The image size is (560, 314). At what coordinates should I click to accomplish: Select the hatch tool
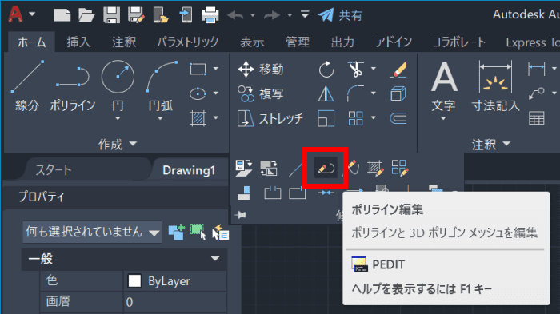[x=198, y=118]
